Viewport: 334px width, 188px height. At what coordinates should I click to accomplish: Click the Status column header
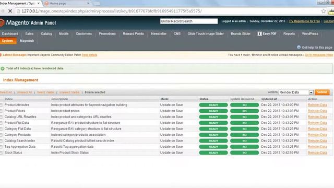pyautogui.click(x=204, y=99)
